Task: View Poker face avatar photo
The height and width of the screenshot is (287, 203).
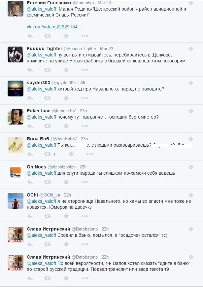Action: tap(16, 117)
